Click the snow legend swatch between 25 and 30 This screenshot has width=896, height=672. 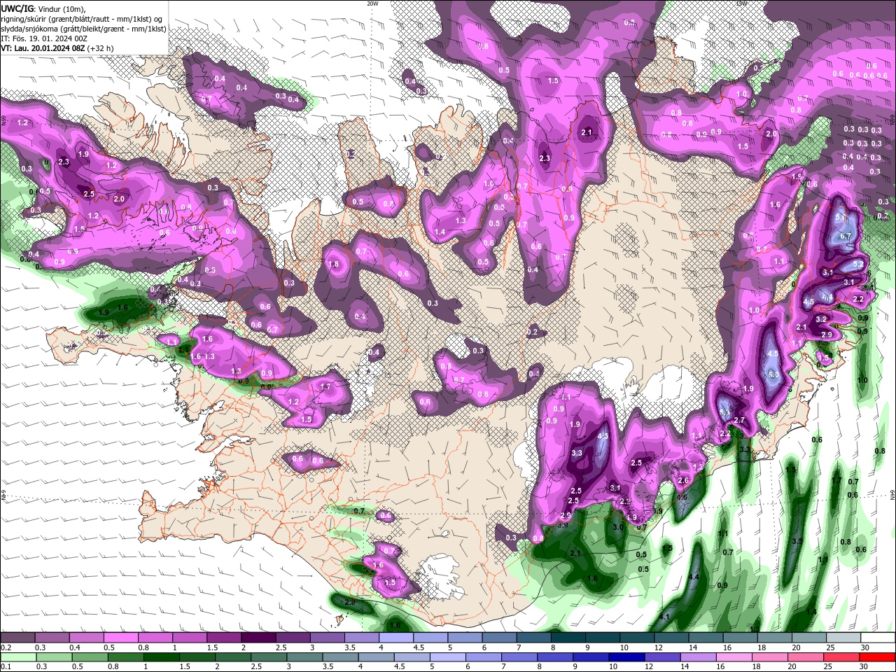[843, 638]
